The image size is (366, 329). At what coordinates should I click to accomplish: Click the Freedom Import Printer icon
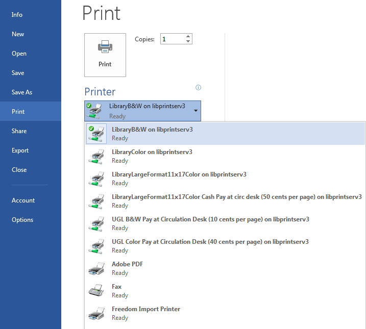96,313
